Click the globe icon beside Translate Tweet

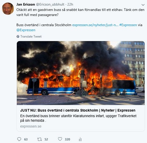(18, 36)
